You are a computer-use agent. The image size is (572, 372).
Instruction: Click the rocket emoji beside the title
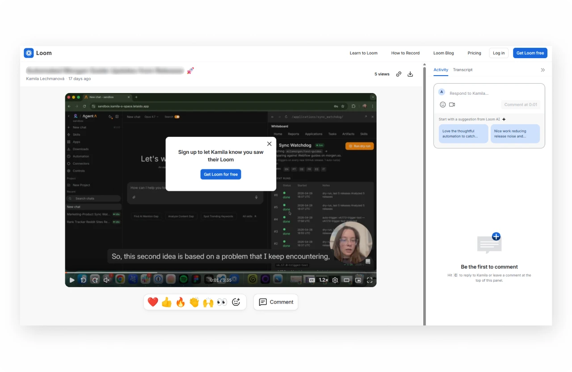pyautogui.click(x=190, y=70)
